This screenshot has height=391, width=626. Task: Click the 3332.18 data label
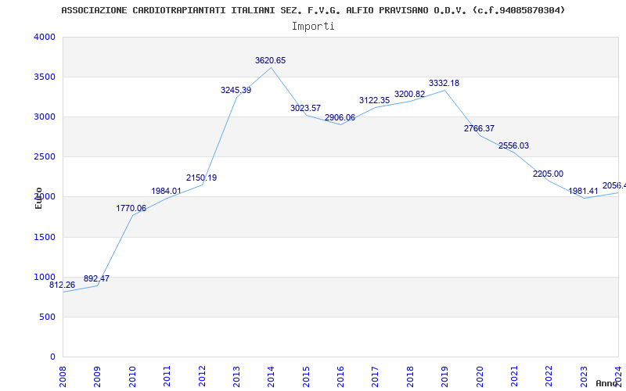[444, 84]
